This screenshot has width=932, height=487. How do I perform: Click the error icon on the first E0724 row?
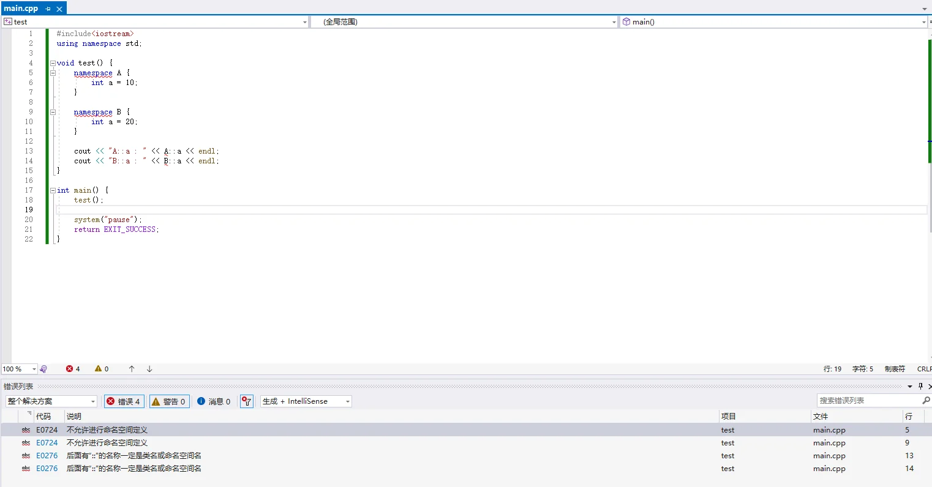coord(26,430)
